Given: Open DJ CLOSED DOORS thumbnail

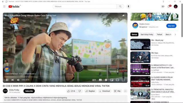Looking at the screenshot, I should coord(140,82).
